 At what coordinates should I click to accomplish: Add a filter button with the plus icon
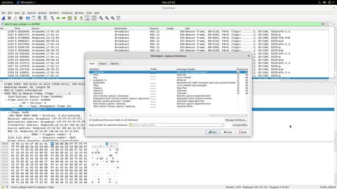tap(334, 24)
